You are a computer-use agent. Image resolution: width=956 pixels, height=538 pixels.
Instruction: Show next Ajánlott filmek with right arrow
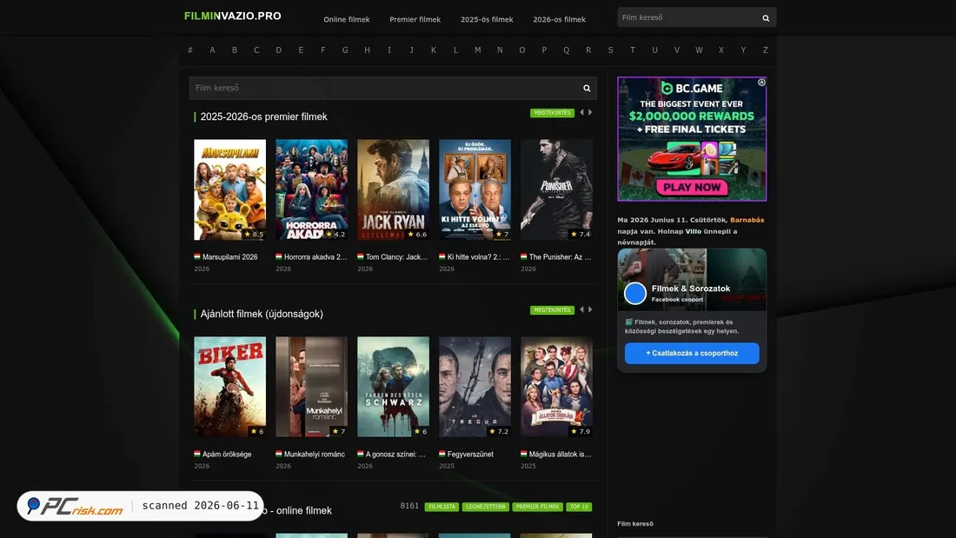(x=590, y=310)
